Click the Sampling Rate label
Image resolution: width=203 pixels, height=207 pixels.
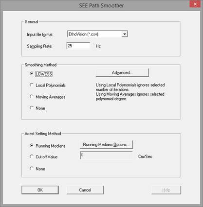point(39,46)
